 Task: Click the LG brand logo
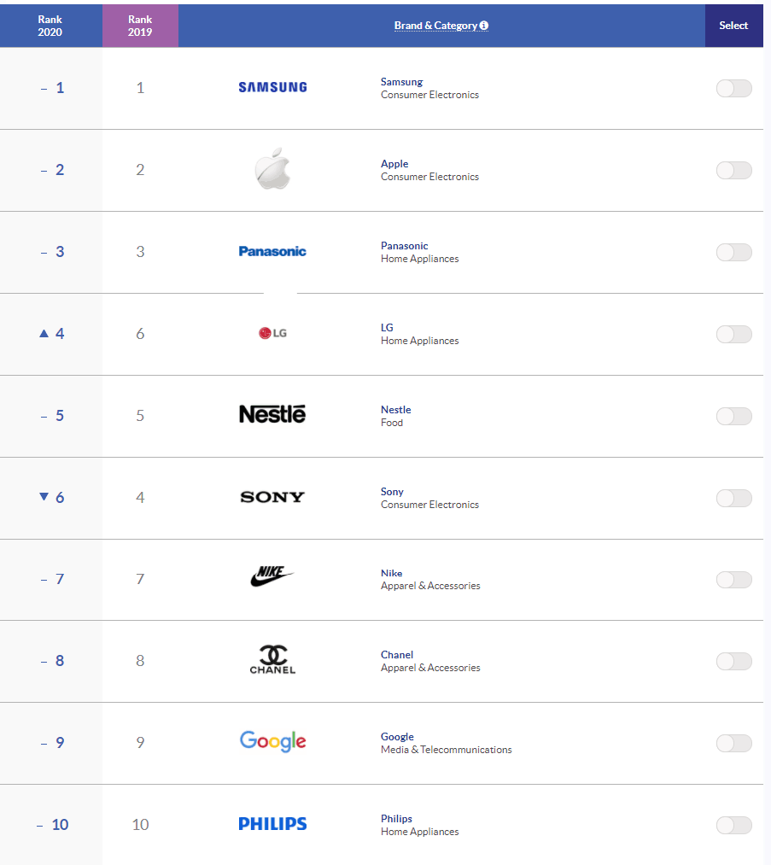[x=272, y=333]
